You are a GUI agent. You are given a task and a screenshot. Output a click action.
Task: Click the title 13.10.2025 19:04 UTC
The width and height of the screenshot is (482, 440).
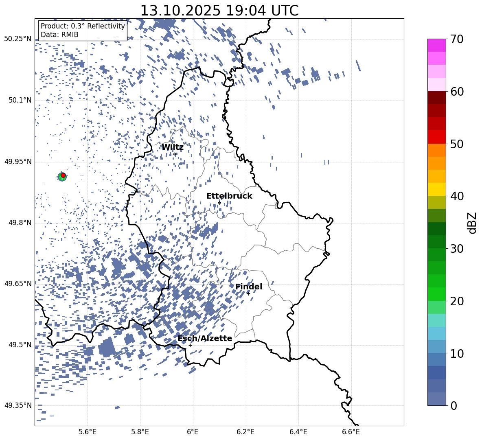(x=219, y=11)
